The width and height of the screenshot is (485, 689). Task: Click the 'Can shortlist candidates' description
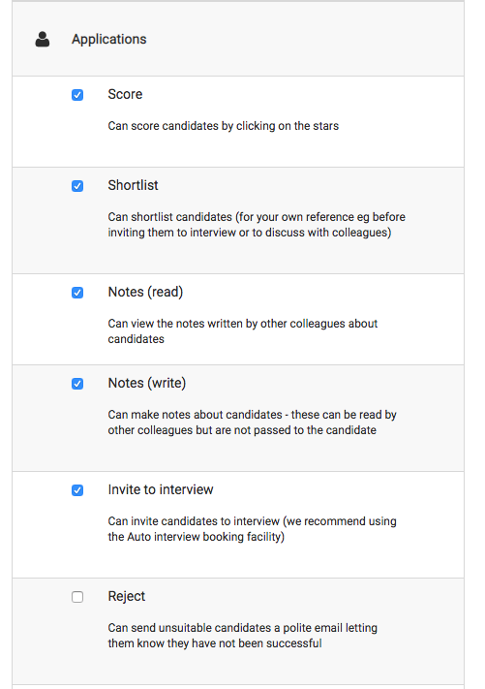tap(257, 225)
